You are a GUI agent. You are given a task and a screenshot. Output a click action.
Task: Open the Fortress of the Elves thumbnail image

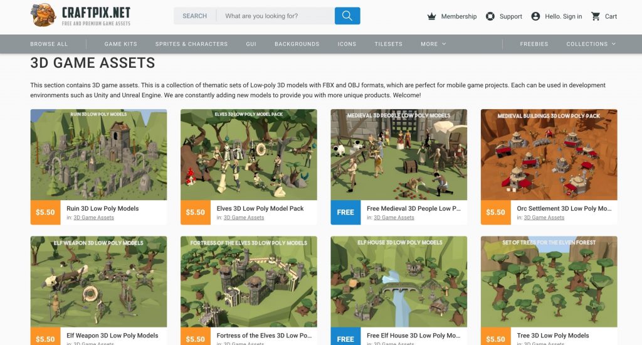(x=248, y=282)
